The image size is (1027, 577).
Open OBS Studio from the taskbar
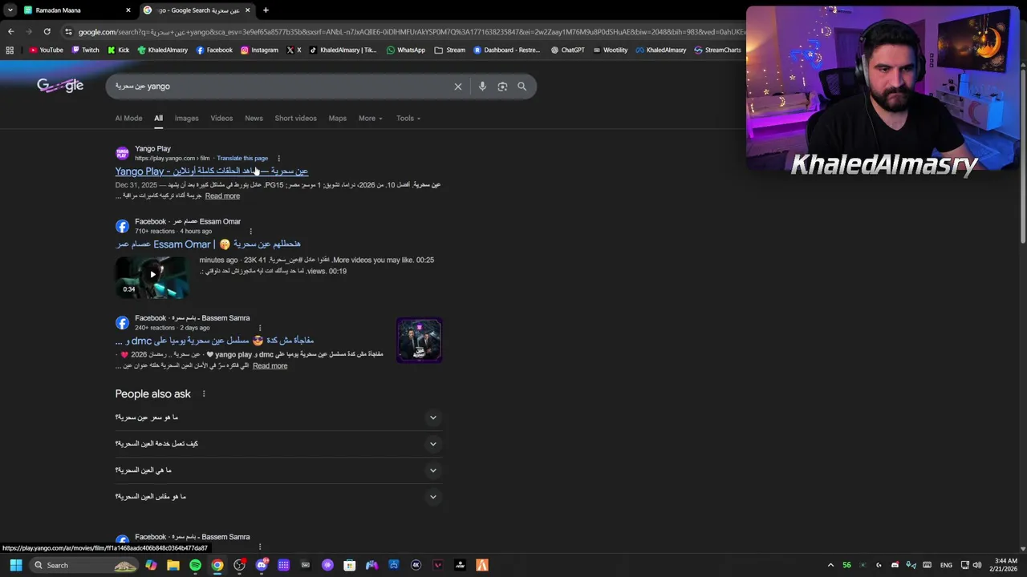[239, 565]
